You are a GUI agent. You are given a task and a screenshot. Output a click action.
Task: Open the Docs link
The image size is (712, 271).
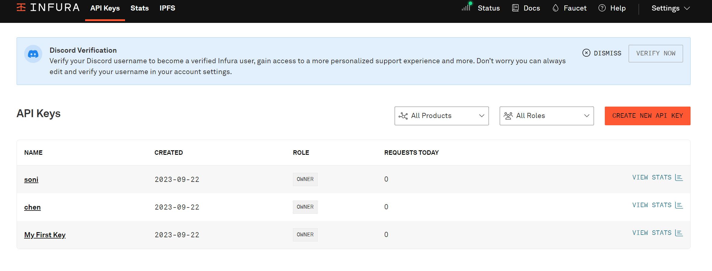click(532, 8)
